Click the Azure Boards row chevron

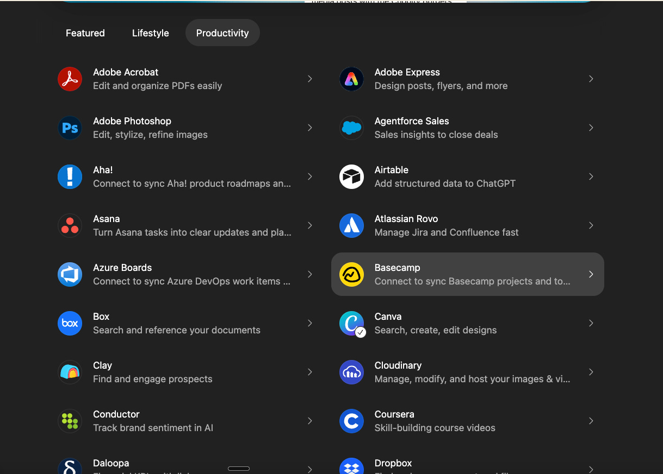click(x=309, y=274)
